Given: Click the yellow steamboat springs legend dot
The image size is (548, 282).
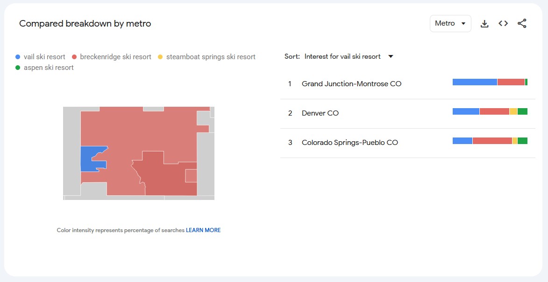Looking at the screenshot, I should click(x=159, y=56).
